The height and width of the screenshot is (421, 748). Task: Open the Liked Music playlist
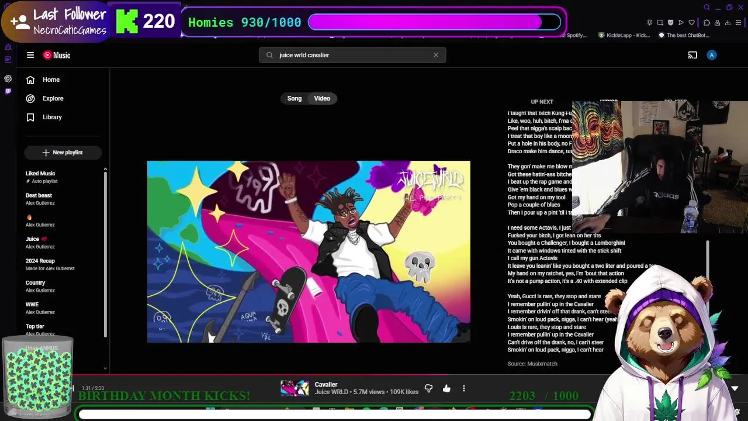[63, 177]
